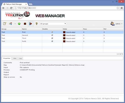Image resolution: width=125 pixels, height=103 pixels.
Task: Bookmark page with the star icon
Action: [x=118, y=8]
